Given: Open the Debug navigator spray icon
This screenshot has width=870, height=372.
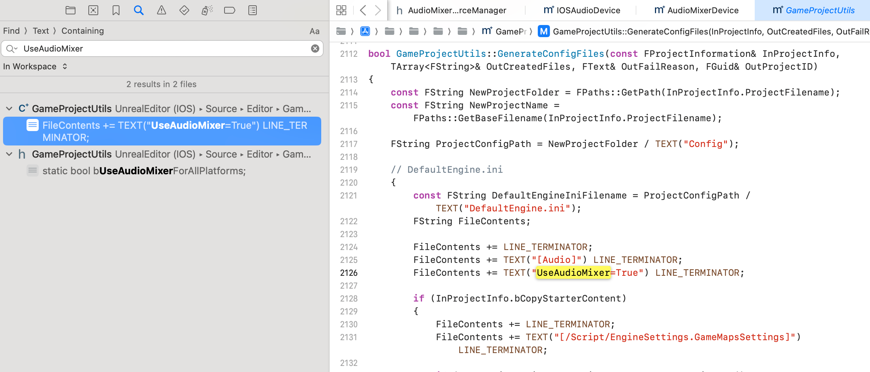Looking at the screenshot, I should pyautogui.click(x=207, y=10).
